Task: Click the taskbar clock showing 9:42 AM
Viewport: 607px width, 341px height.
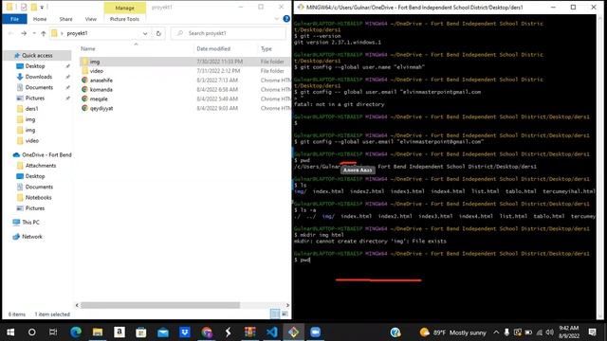Action: [569, 332]
